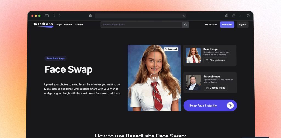Click the Sign In button

[243, 25]
